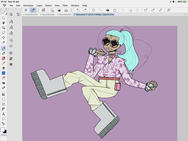Toggle Snap to Ruler
The height and width of the screenshot is (141, 188).
point(146,10)
